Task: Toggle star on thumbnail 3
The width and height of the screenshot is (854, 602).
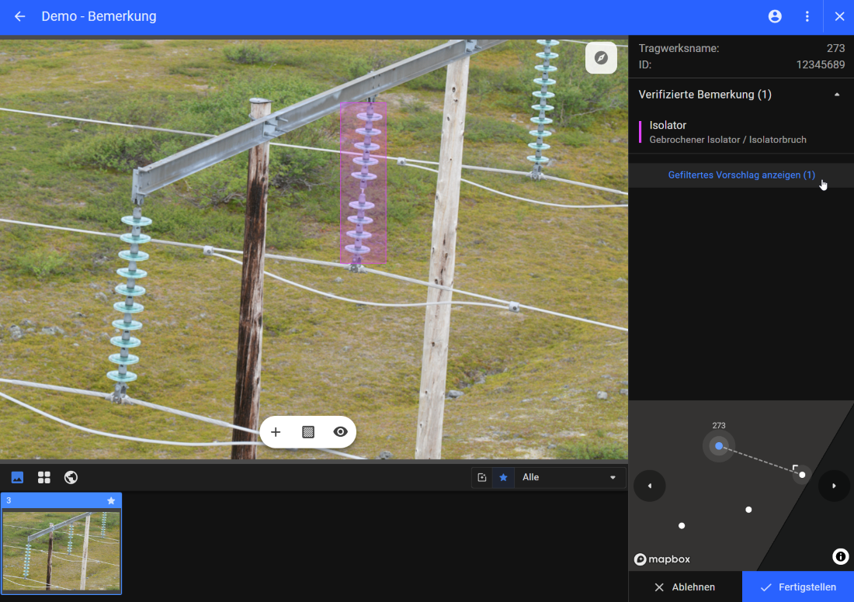Action: (111, 501)
